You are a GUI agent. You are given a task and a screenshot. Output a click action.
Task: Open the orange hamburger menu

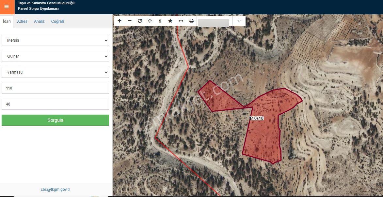click(x=7, y=7)
